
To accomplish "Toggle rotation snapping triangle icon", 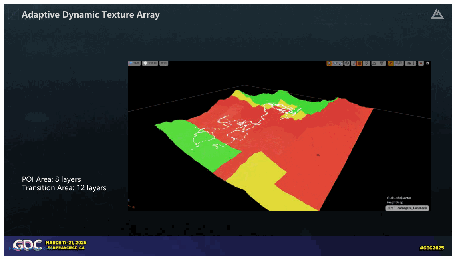I will click(x=374, y=63).
